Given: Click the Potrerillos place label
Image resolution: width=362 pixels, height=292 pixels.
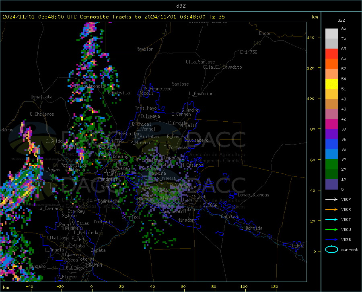Looking at the screenshot, I should tap(74, 165).
